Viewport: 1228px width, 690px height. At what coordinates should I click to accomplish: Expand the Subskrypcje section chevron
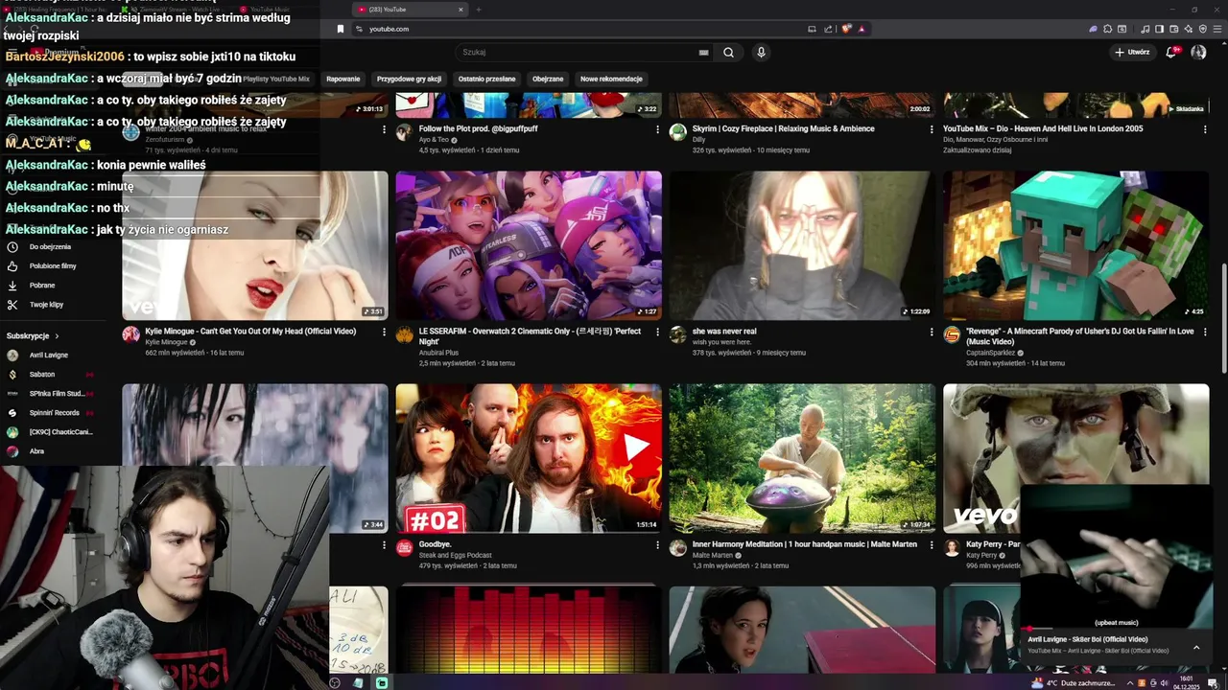point(57,336)
